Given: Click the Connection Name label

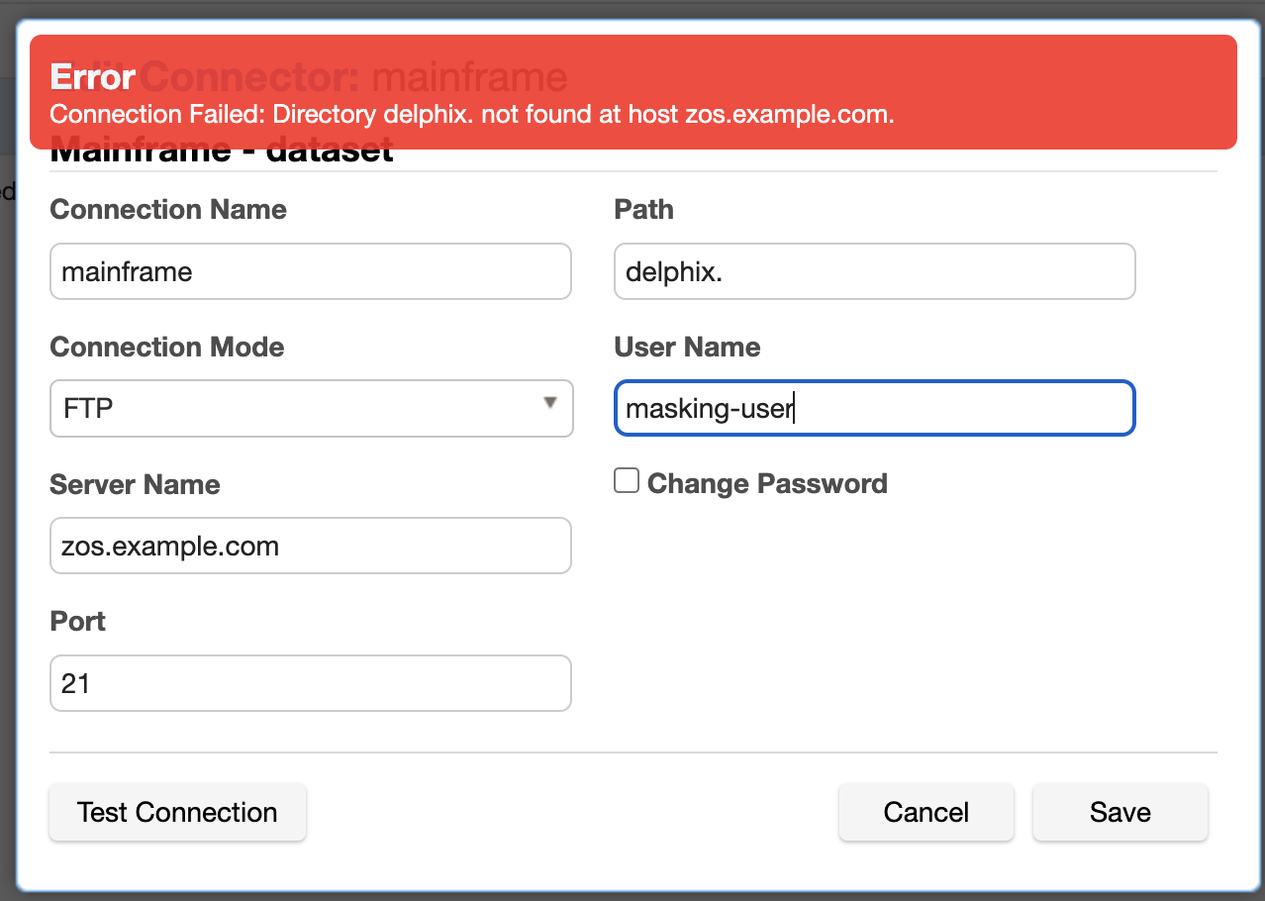Looking at the screenshot, I should (x=168, y=210).
